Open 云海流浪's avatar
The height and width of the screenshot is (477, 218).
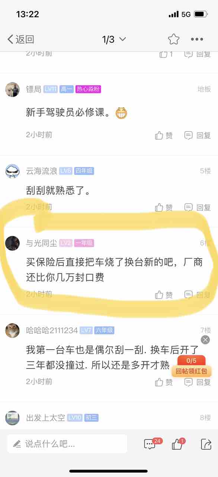(13, 171)
